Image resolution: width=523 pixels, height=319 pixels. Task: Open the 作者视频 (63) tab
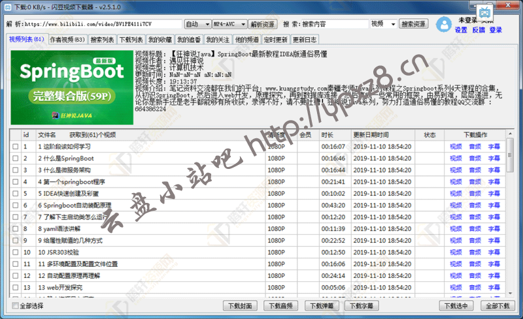coord(67,40)
